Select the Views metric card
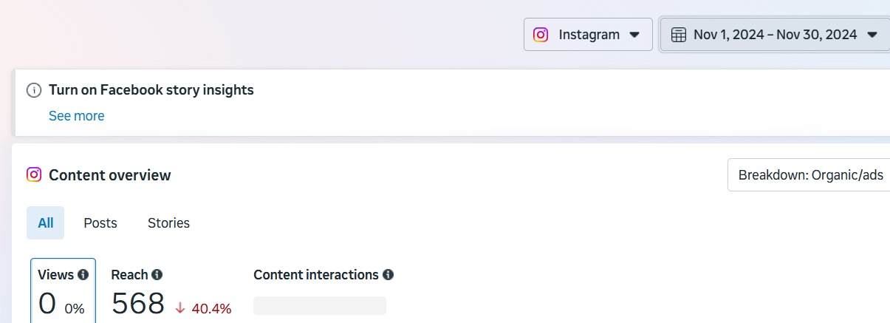This screenshot has height=323, width=890. tap(63, 292)
